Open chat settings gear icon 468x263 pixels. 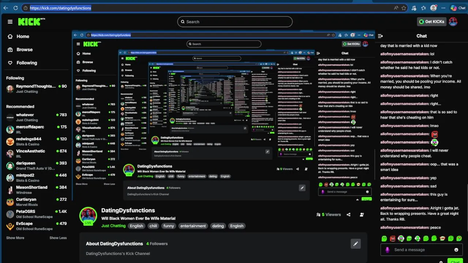[x=441, y=262]
